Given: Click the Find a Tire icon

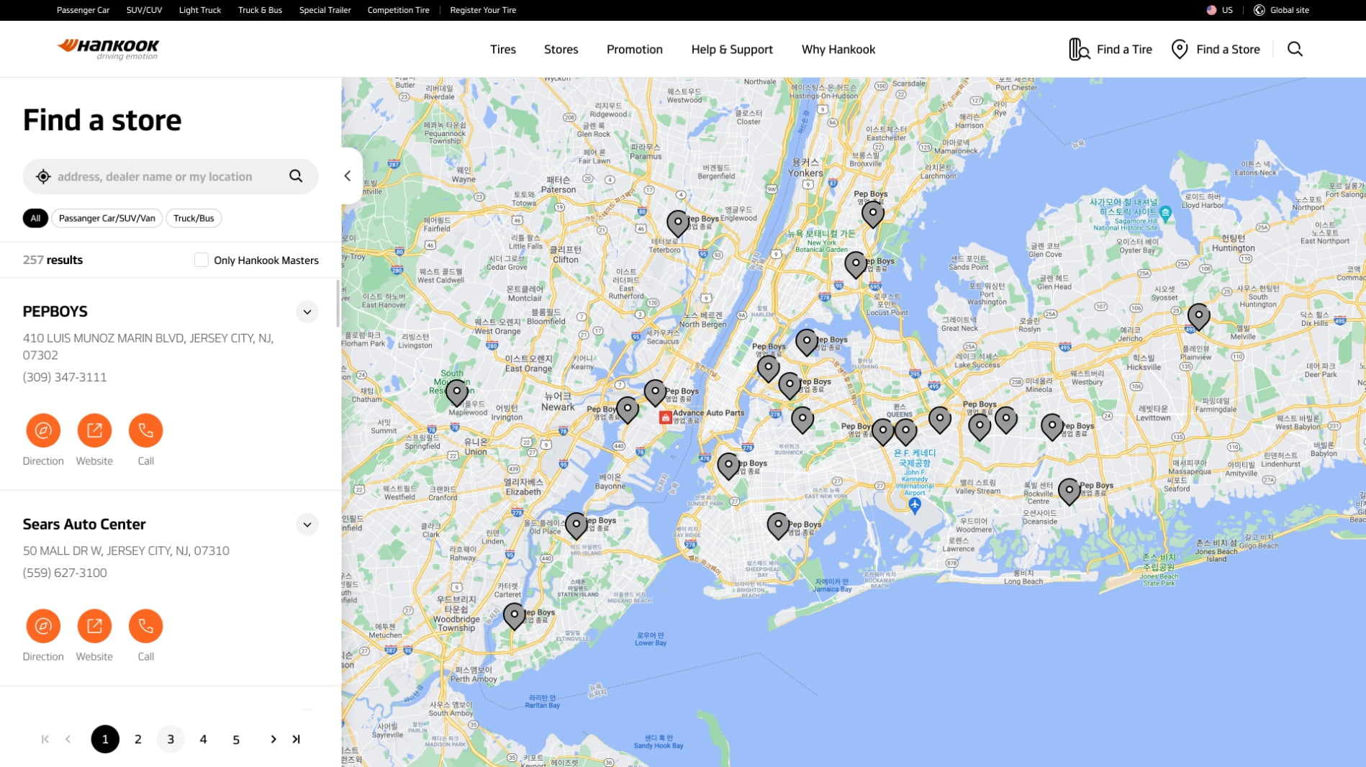Looking at the screenshot, I should pos(1078,49).
